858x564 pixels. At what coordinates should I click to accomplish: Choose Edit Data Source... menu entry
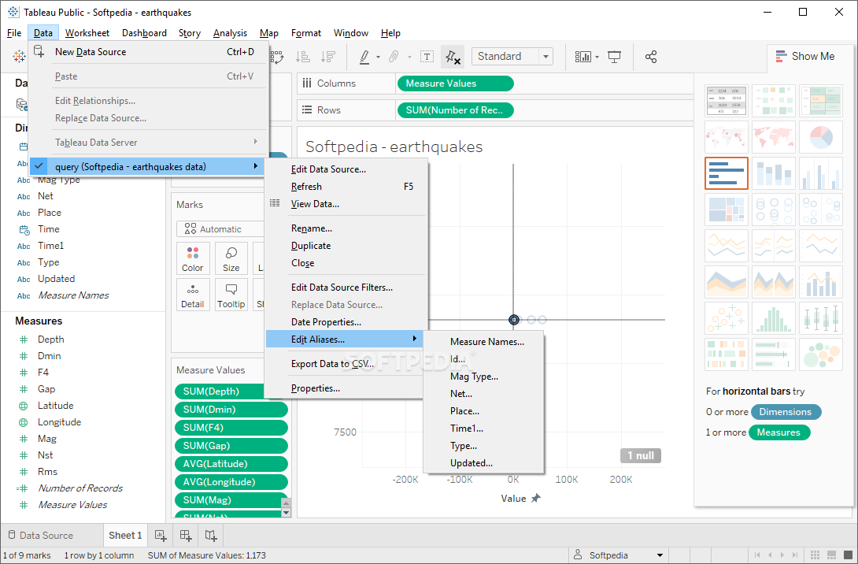click(x=345, y=169)
